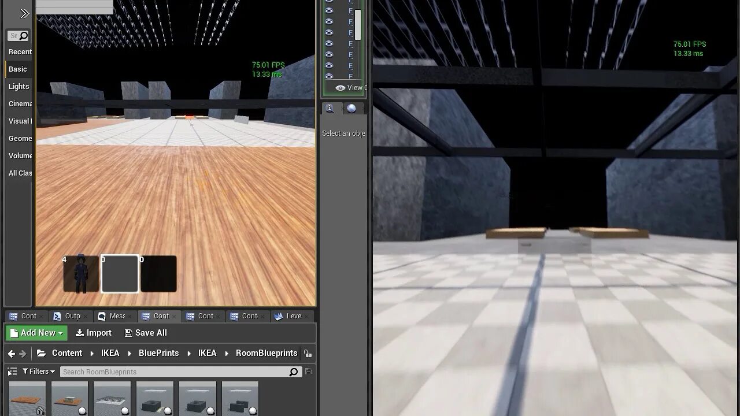
Task: Click the '75.01 FPS' readout in the right viewport
Action: (x=690, y=44)
